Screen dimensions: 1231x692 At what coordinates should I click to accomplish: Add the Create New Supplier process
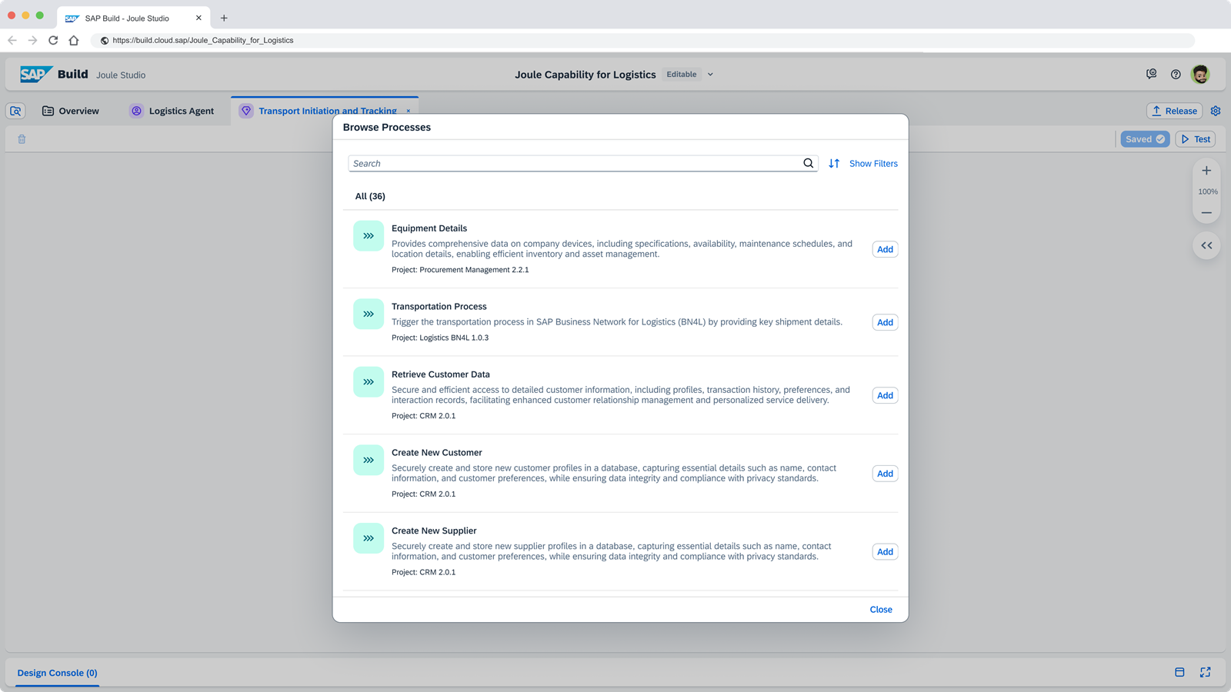885,551
